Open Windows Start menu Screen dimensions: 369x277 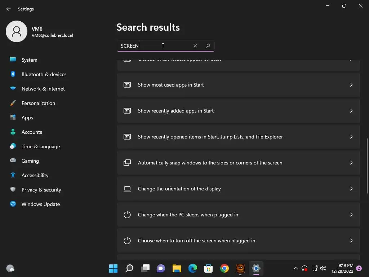tap(113, 268)
